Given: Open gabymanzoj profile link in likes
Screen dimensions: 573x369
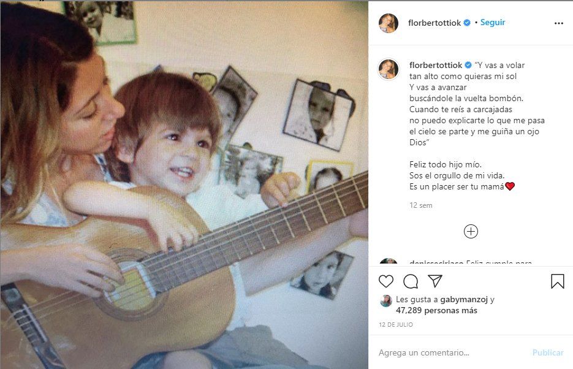Looking at the screenshot, I should click(x=465, y=300).
